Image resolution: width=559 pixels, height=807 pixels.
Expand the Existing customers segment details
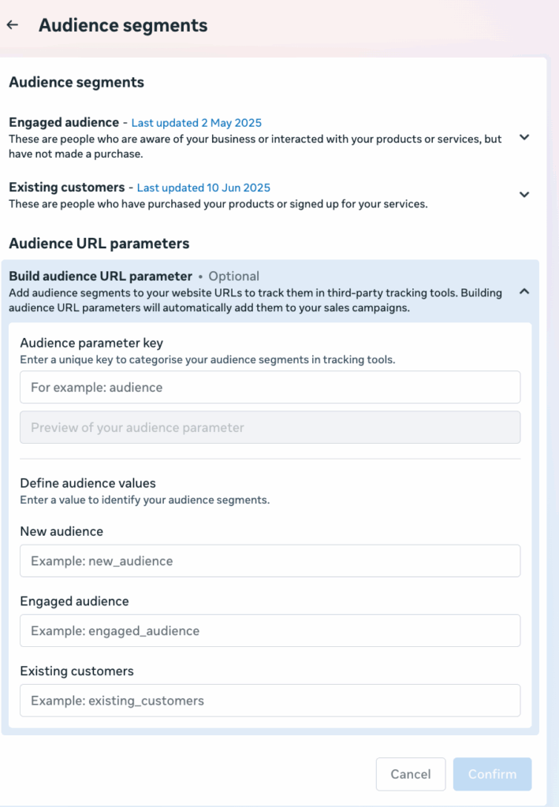click(x=524, y=195)
